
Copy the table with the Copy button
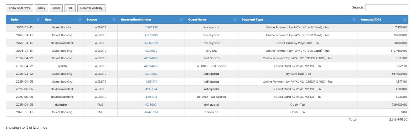point(41,8)
